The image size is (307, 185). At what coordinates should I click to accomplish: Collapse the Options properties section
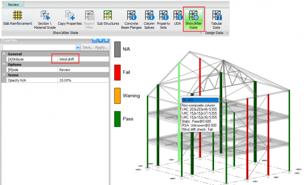[x=4, y=64]
